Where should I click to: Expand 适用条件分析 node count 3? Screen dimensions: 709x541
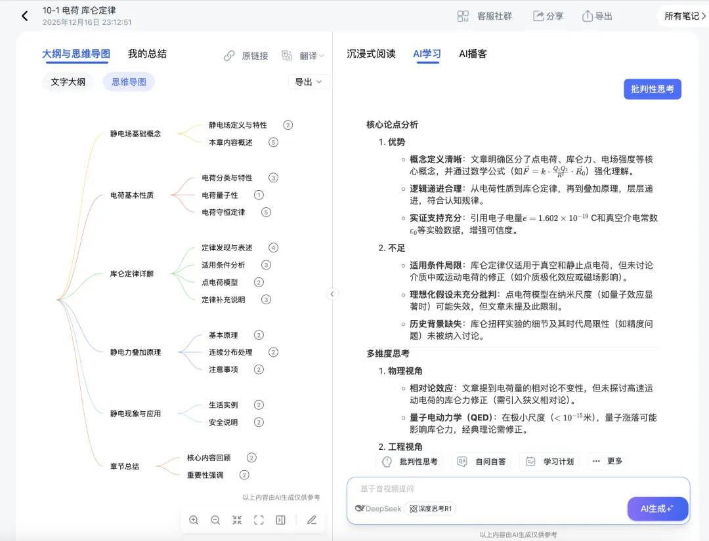click(x=267, y=265)
